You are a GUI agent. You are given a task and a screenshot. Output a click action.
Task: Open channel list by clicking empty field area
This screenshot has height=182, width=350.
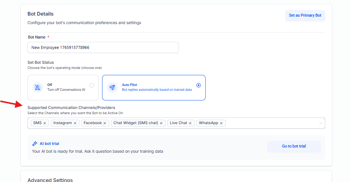click(x=271, y=123)
